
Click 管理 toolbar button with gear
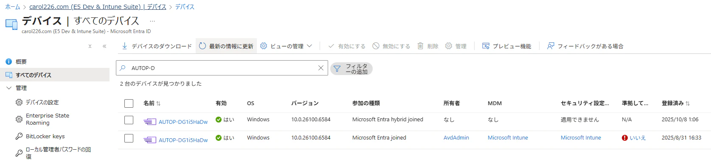456,46
